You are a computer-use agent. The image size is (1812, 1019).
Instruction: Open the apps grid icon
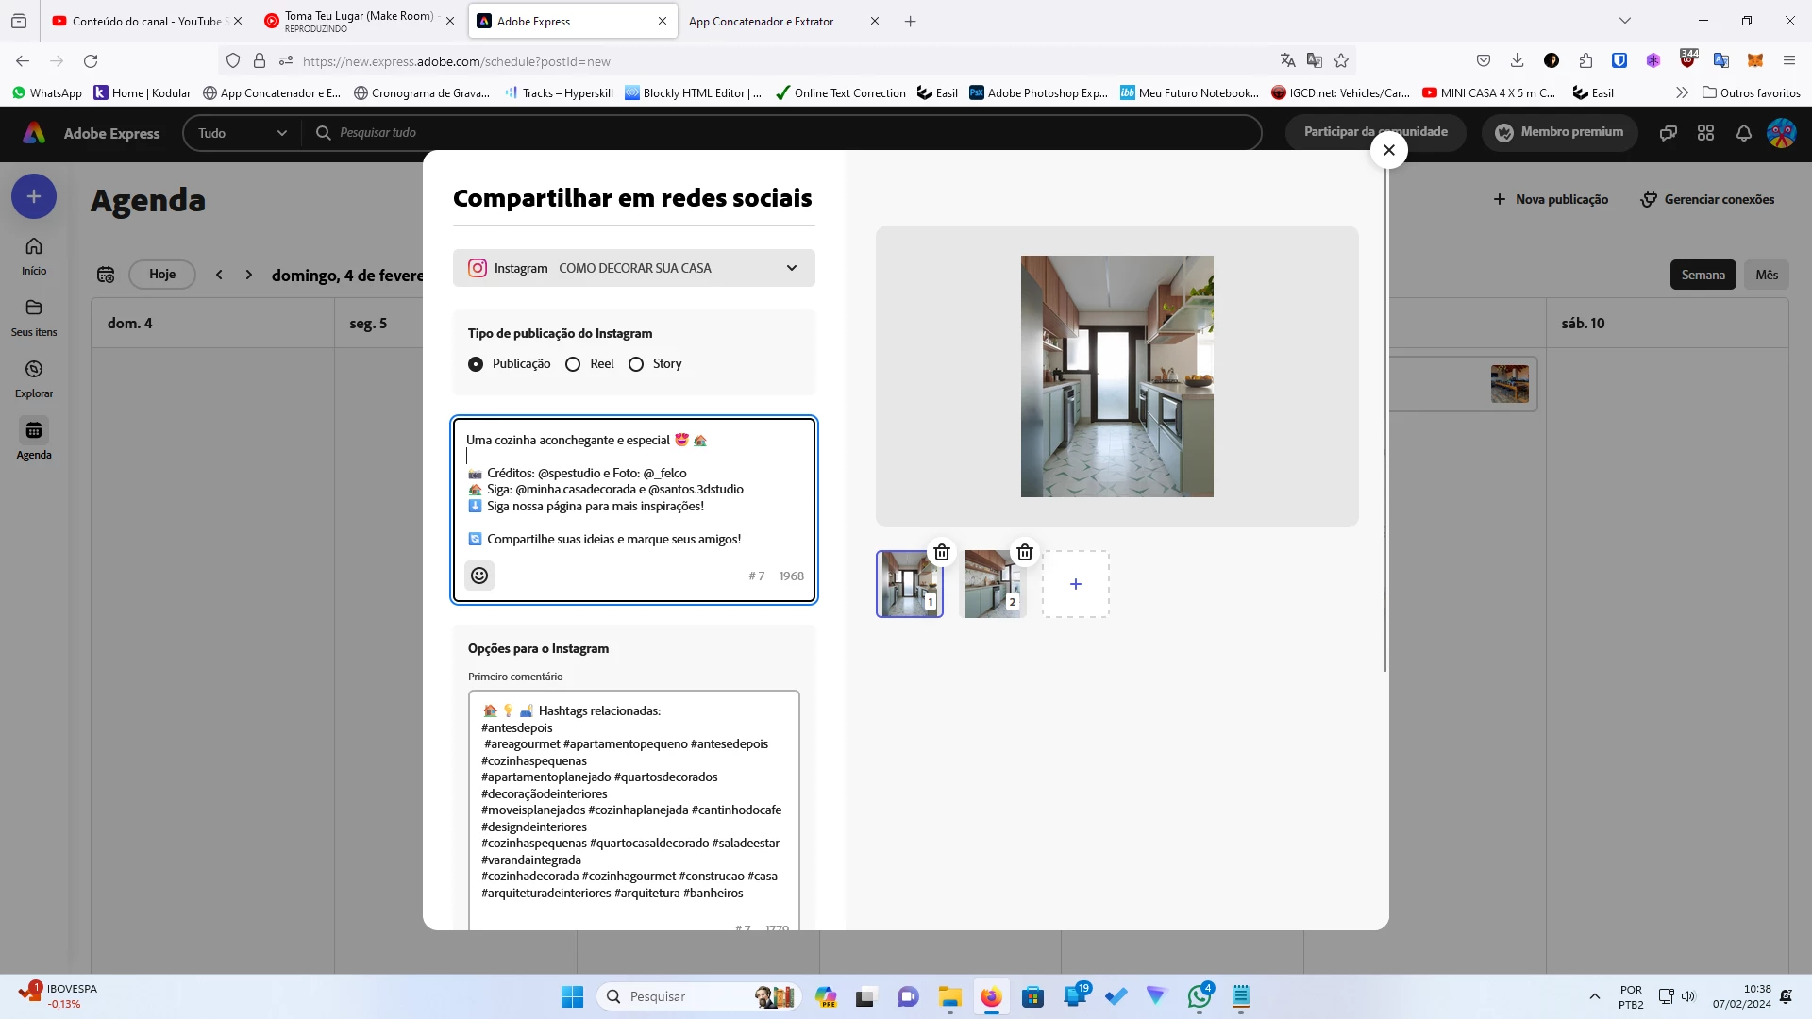pyautogui.click(x=1705, y=133)
